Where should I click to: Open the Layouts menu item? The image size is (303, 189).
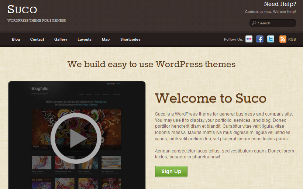(85, 39)
